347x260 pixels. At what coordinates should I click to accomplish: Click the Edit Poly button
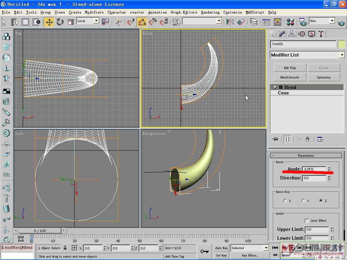(x=290, y=68)
